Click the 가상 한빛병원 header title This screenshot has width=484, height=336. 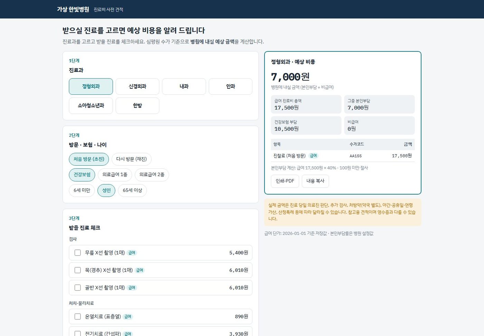73,9
